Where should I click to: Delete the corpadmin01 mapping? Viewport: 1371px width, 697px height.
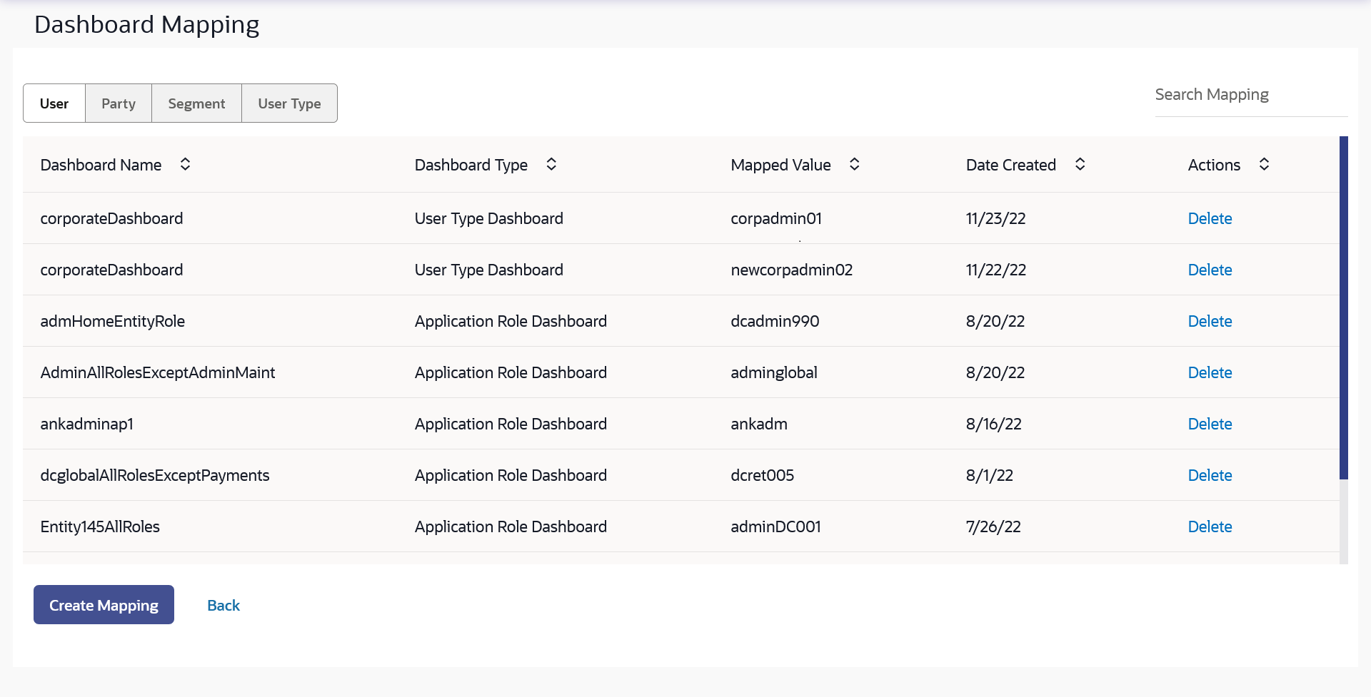pyautogui.click(x=1210, y=219)
